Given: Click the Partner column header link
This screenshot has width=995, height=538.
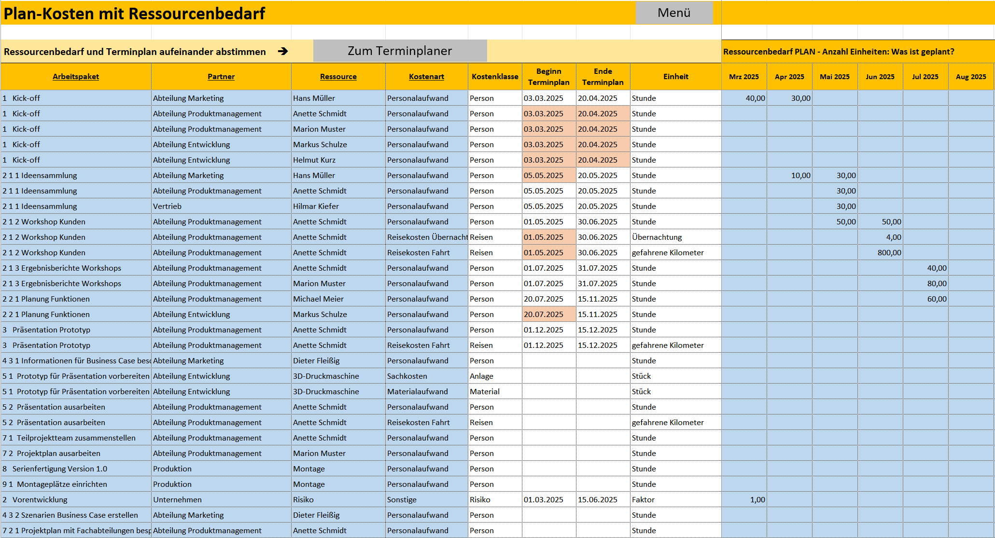Looking at the screenshot, I should click(x=221, y=76).
